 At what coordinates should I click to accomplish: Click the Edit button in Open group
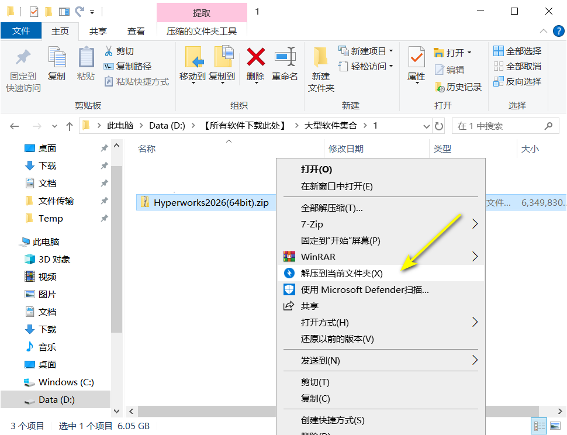point(450,70)
